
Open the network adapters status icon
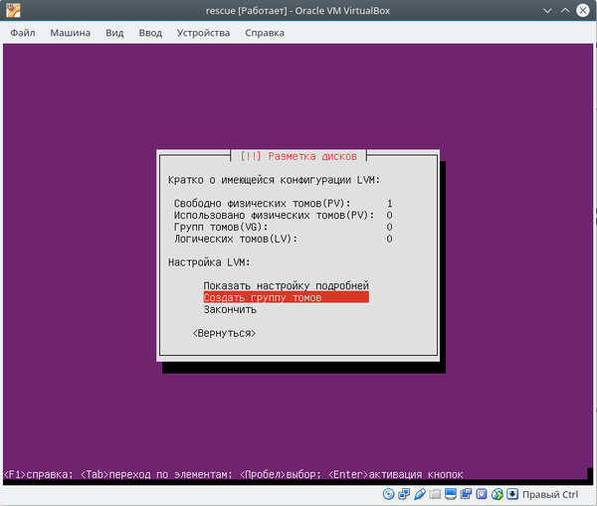(x=404, y=494)
